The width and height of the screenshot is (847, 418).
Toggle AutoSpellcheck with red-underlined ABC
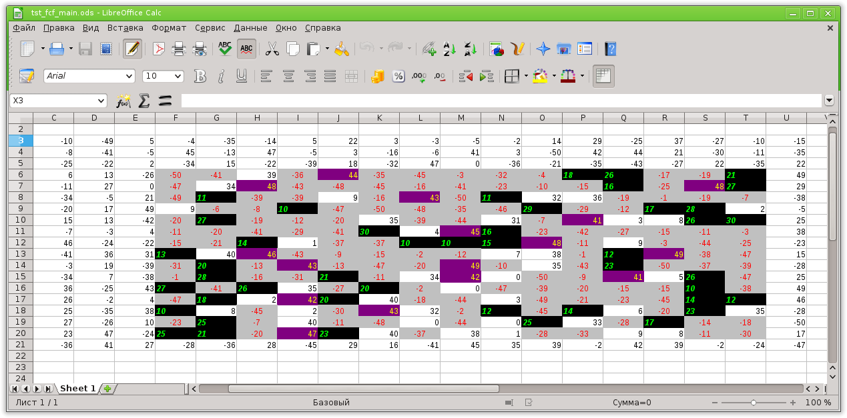[246, 49]
